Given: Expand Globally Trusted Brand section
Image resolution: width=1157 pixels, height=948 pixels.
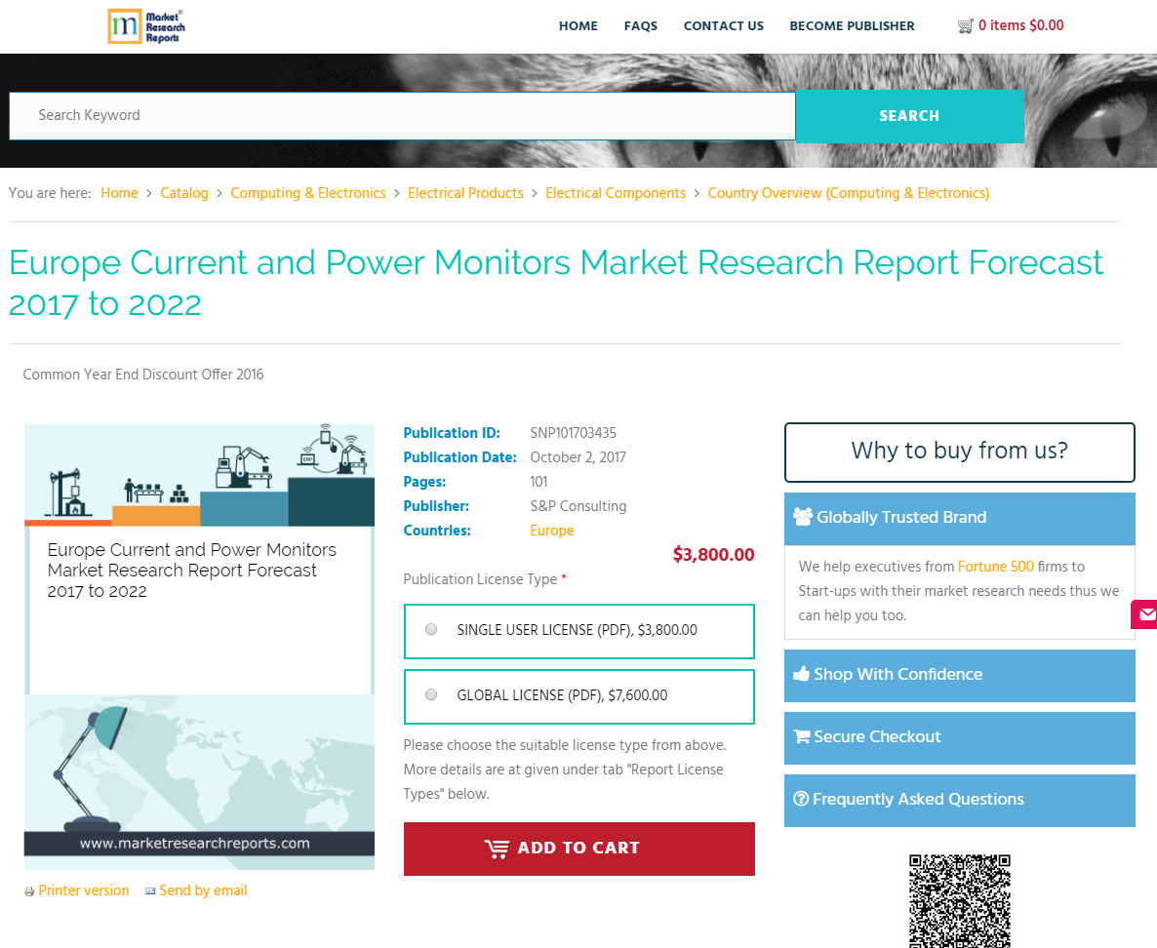Looking at the screenshot, I should click(x=959, y=518).
